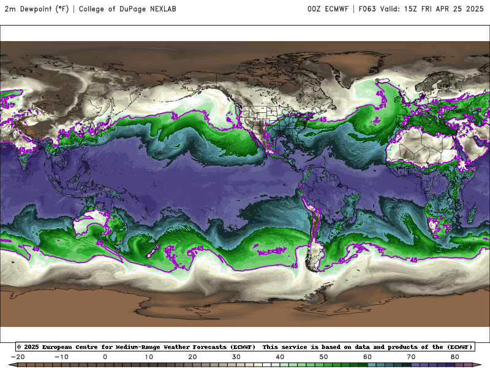Viewport: 490px width, 368px height.
Task: Click the Sahara region of Africa on the map
Action: (422, 147)
